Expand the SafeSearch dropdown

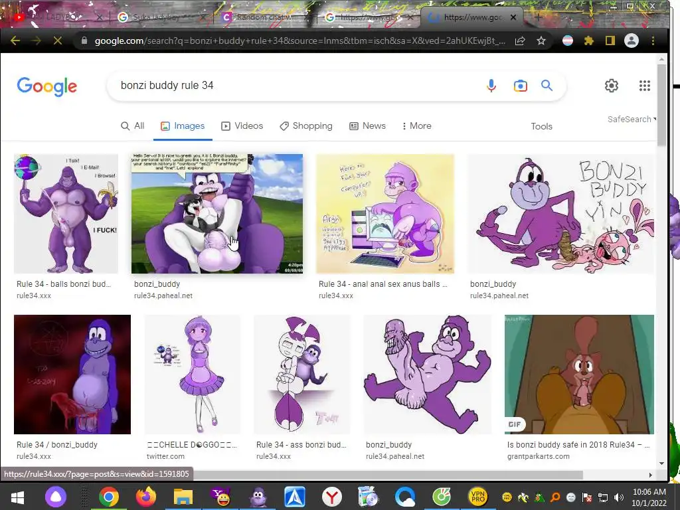632,120
